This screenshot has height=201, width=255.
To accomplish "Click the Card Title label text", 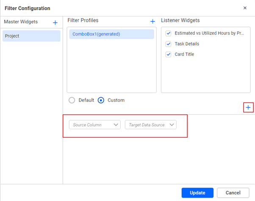I will pos(184,54).
